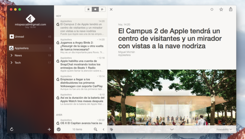Show unread articles filter
The image size is (245, 139).
(x=95, y=9)
